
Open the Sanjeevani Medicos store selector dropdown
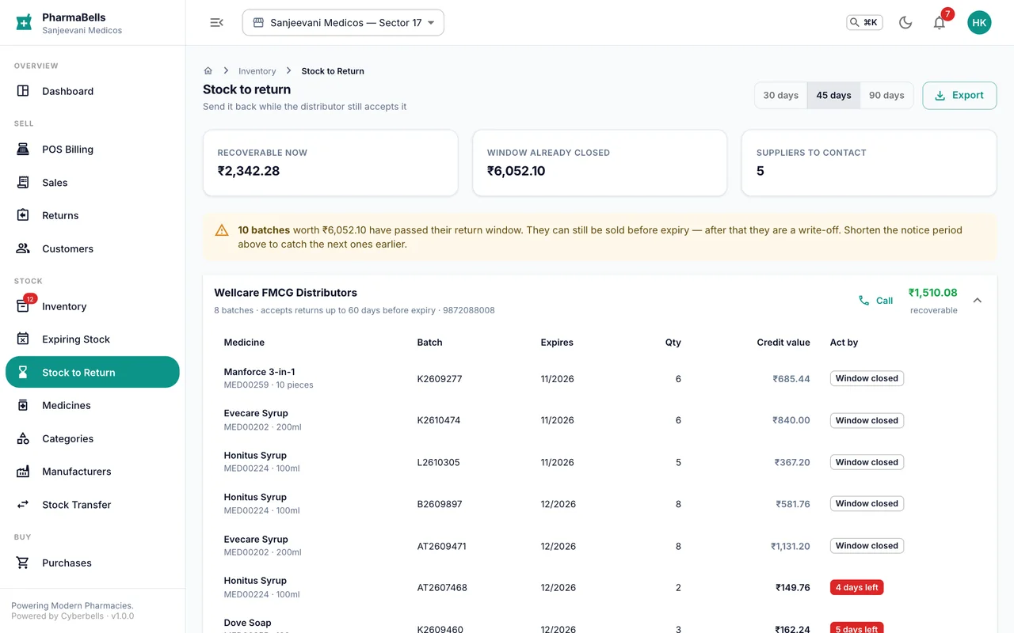[343, 22]
